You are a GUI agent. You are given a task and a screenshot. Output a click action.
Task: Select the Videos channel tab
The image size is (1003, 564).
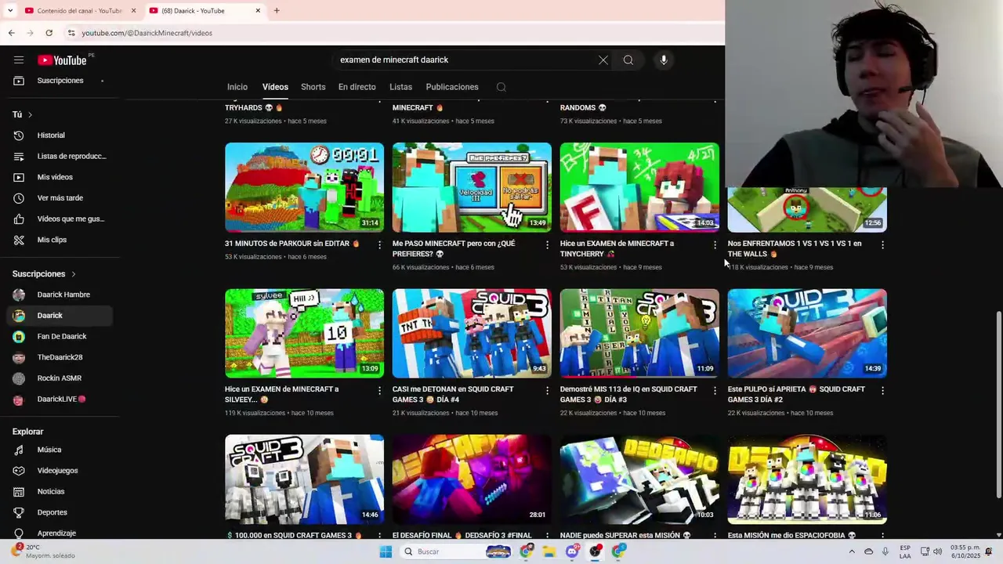click(x=275, y=87)
